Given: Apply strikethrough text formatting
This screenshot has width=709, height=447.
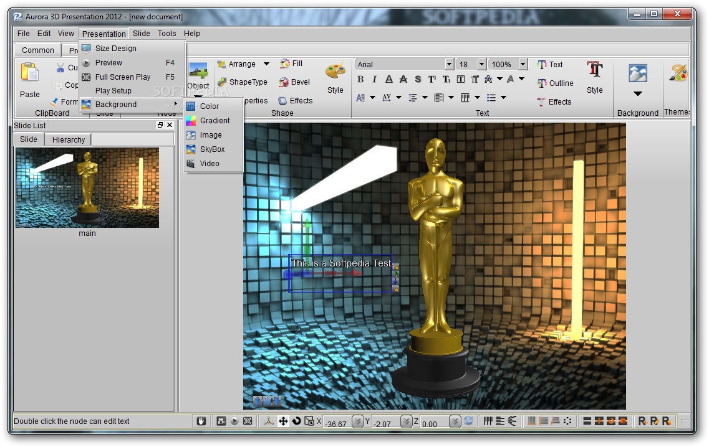Looking at the screenshot, I should [x=403, y=80].
